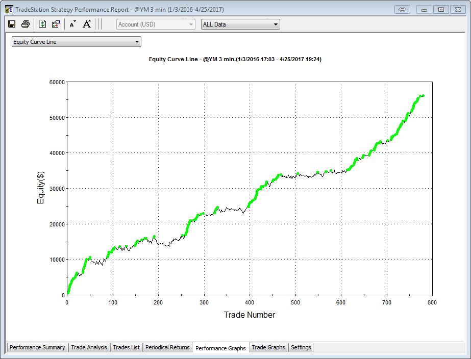Click the Save report icon
This screenshot has height=359, width=471.
(12, 24)
